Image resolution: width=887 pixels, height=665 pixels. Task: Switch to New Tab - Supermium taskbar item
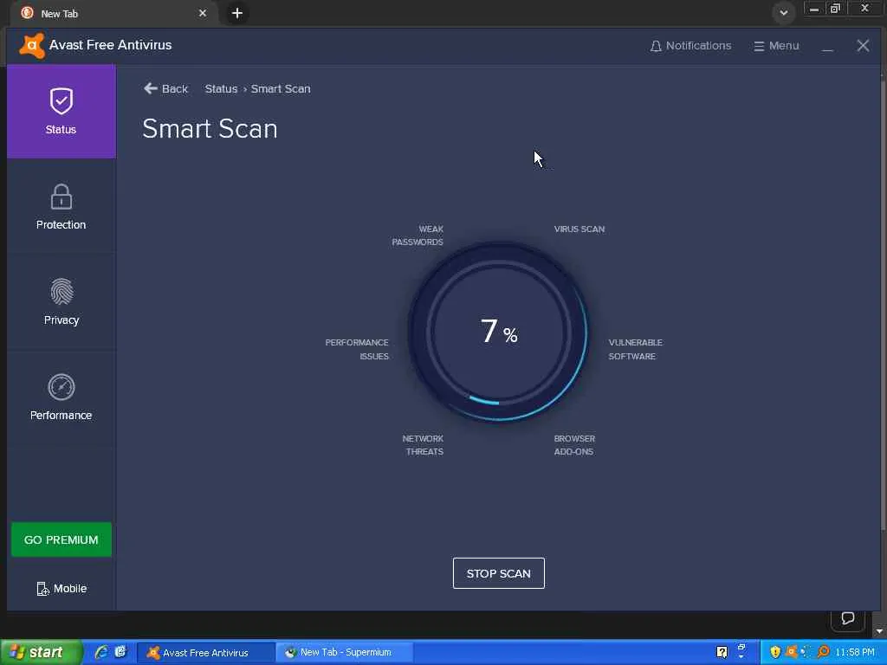pyautogui.click(x=344, y=653)
